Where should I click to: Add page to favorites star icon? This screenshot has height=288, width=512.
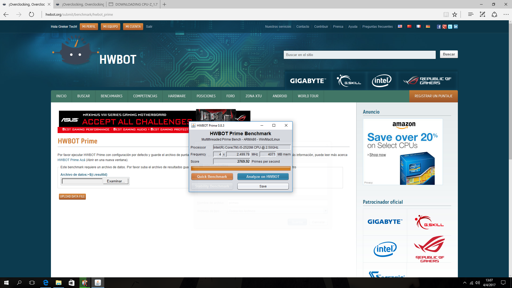click(455, 14)
